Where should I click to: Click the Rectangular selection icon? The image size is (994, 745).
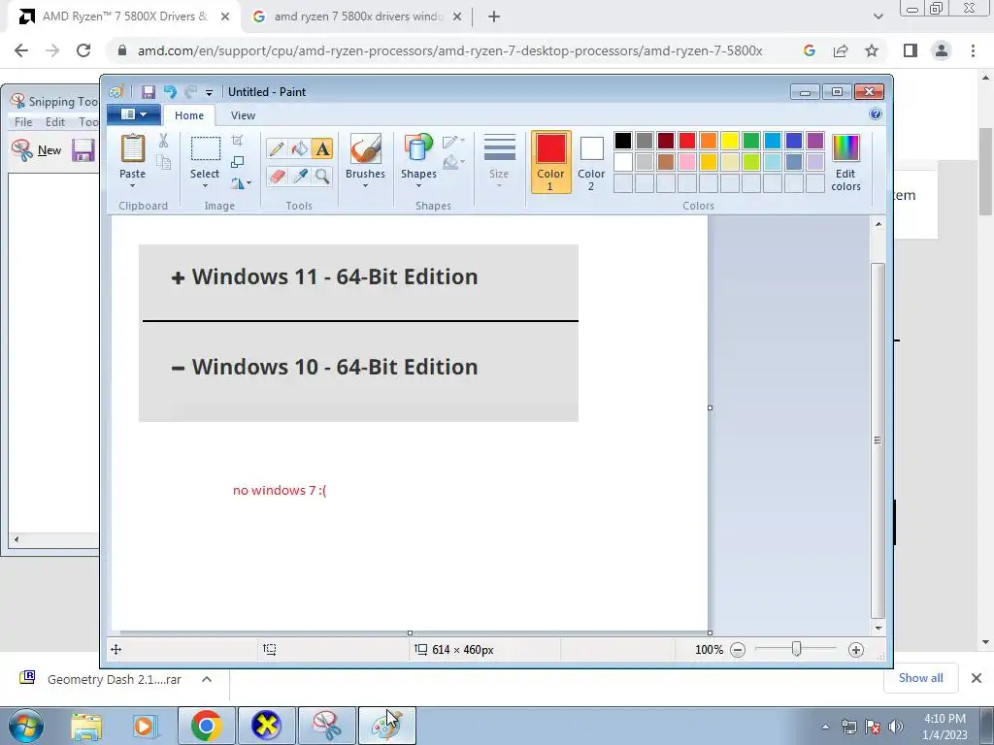206,148
